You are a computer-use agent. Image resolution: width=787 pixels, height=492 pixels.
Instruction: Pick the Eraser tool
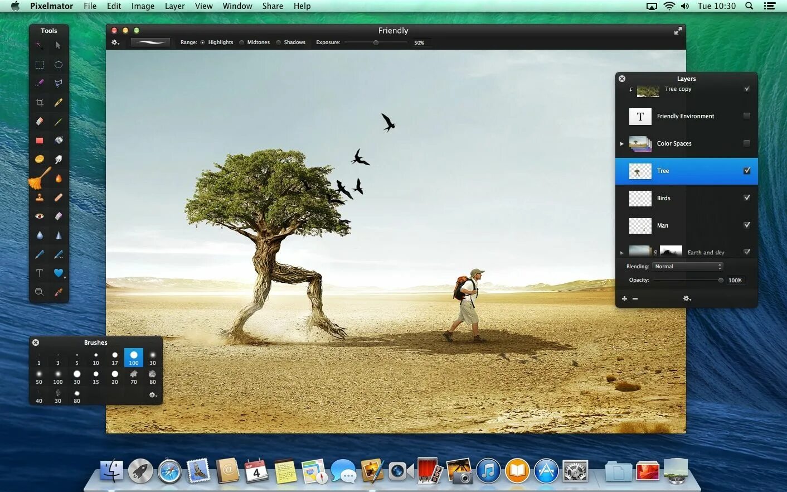point(40,121)
